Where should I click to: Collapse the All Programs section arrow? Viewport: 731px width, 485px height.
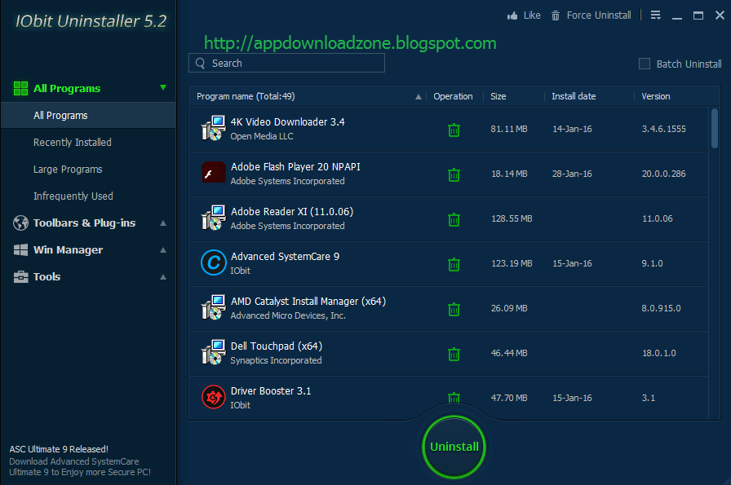163,87
